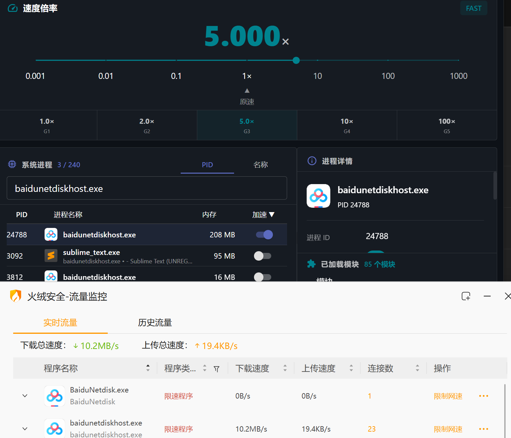The height and width of the screenshot is (438, 511).
Task: Click the 85 个模块 count text
Action: click(x=380, y=264)
